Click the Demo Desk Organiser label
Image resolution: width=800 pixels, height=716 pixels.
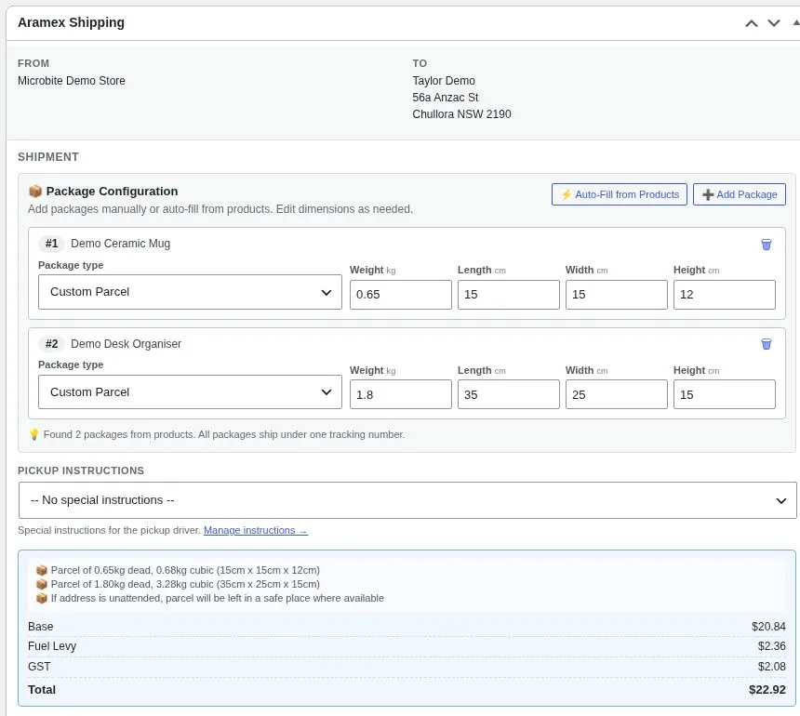coord(126,344)
